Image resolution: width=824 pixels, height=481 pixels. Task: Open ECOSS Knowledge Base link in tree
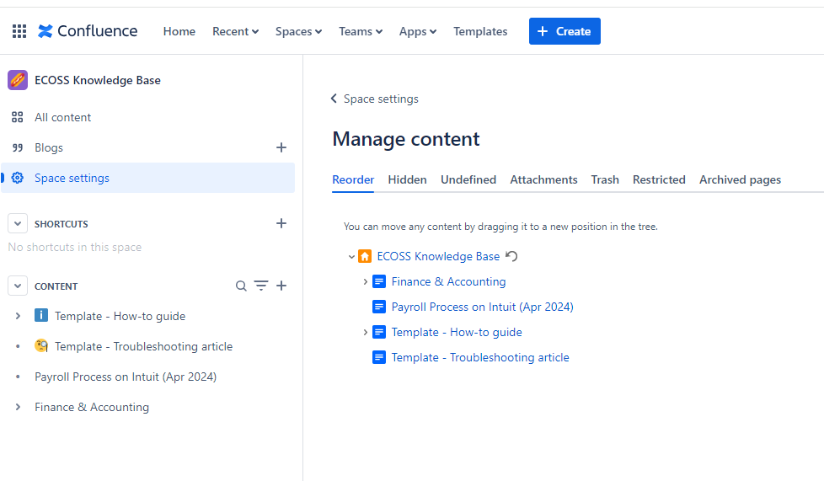(438, 256)
